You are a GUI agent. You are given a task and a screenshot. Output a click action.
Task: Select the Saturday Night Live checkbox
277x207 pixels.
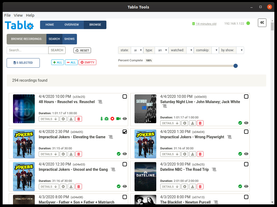(x=246, y=96)
